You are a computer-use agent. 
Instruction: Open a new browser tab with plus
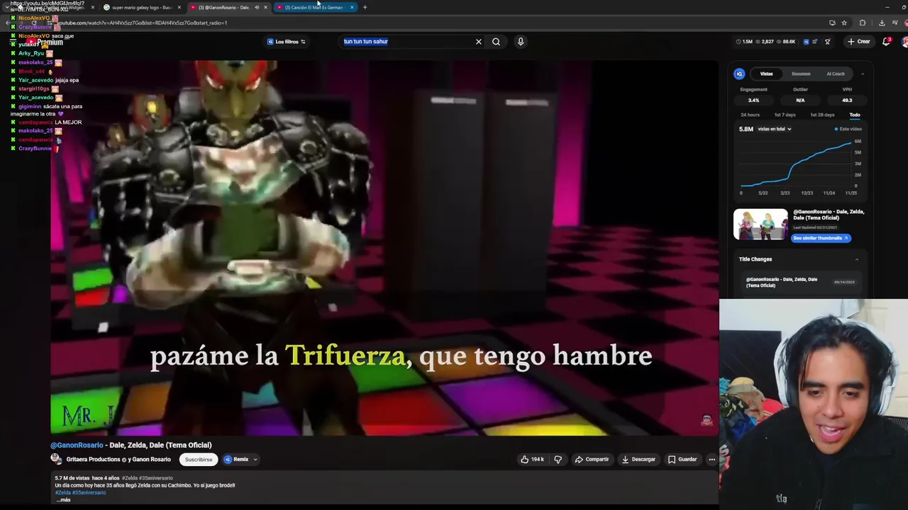(x=365, y=7)
